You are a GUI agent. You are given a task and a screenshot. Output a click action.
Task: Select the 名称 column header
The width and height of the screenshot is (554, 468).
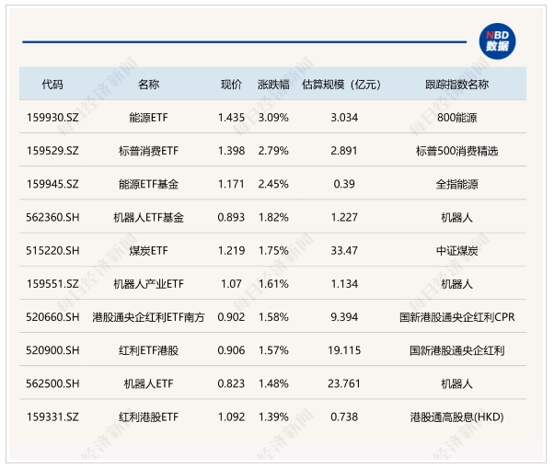pyautogui.click(x=148, y=85)
